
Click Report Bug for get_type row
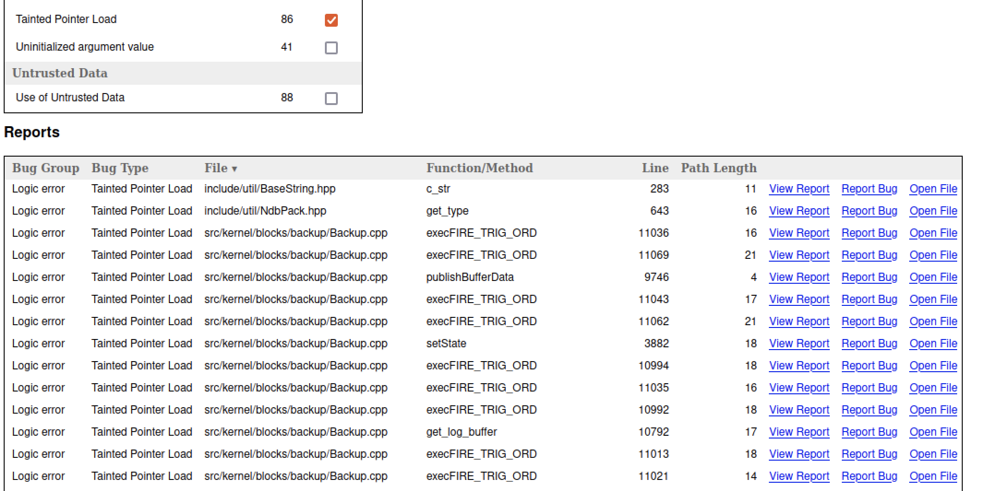click(869, 211)
